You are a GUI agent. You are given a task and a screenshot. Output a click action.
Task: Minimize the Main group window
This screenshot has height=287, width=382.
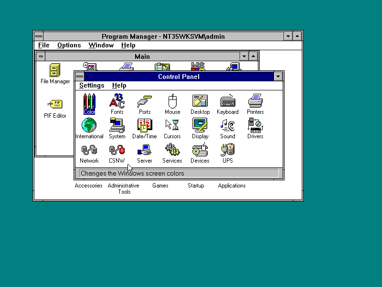(x=244, y=56)
